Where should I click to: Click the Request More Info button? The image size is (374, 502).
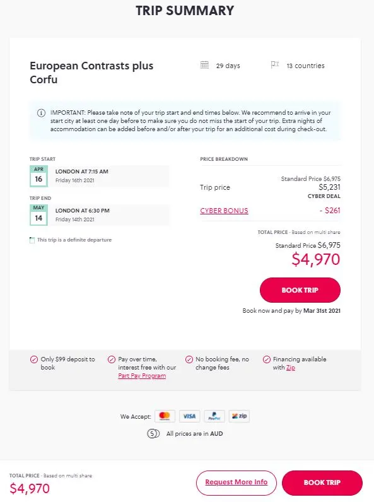(x=237, y=482)
